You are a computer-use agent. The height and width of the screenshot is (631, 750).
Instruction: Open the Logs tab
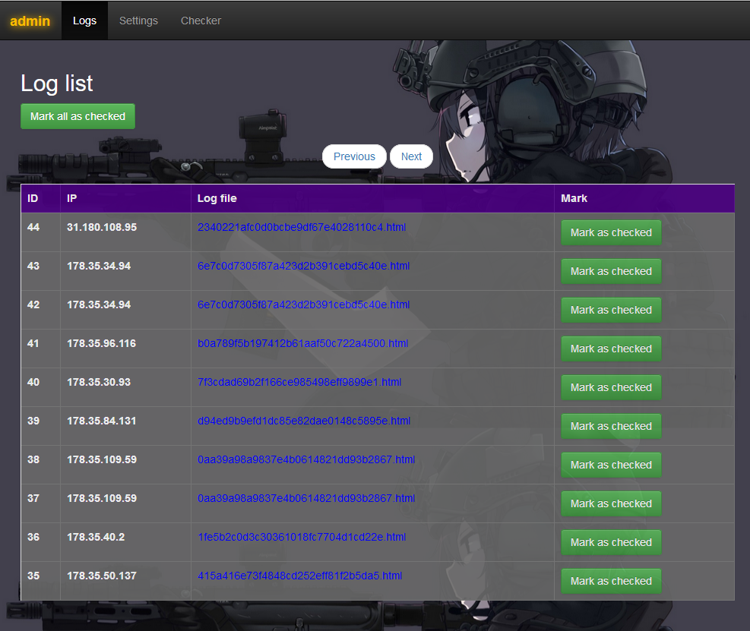pos(84,21)
